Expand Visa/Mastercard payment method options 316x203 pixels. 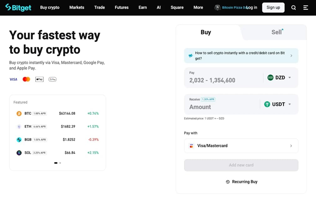pos(241,146)
